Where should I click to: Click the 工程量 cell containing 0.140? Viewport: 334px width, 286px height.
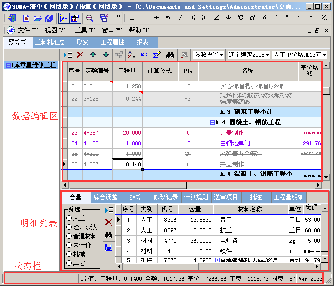[127, 164]
